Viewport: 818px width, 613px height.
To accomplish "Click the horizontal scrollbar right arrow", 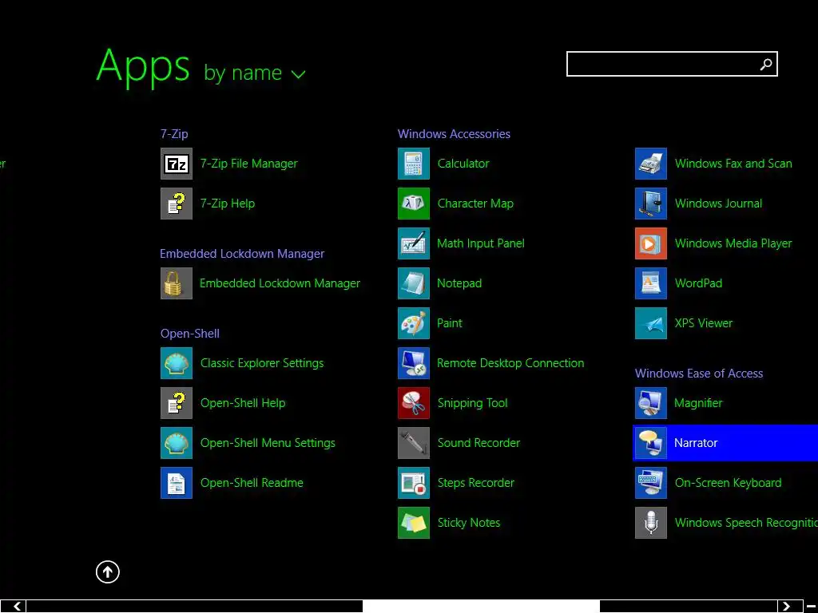I will tap(787, 607).
